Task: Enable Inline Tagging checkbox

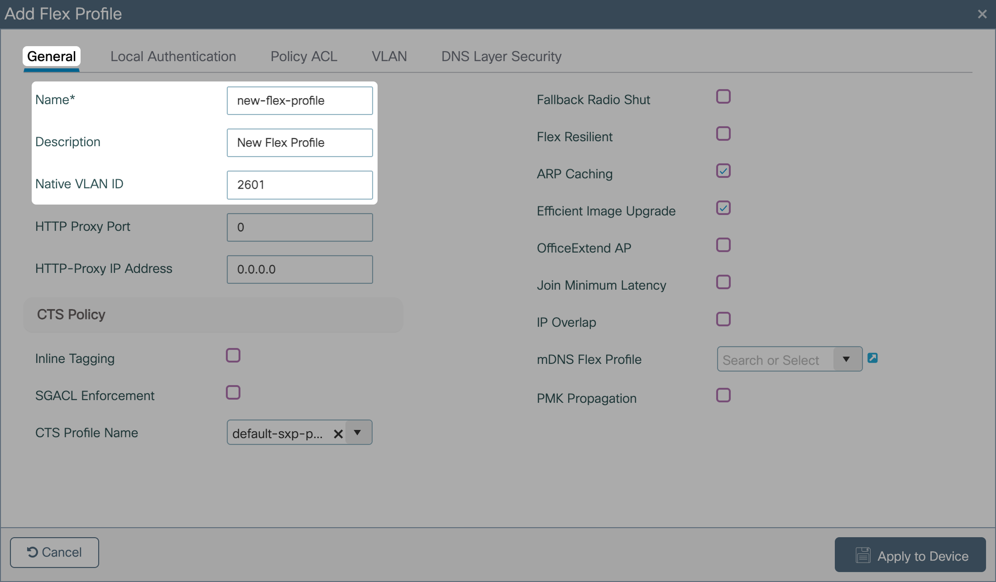Action: (233, 355)
